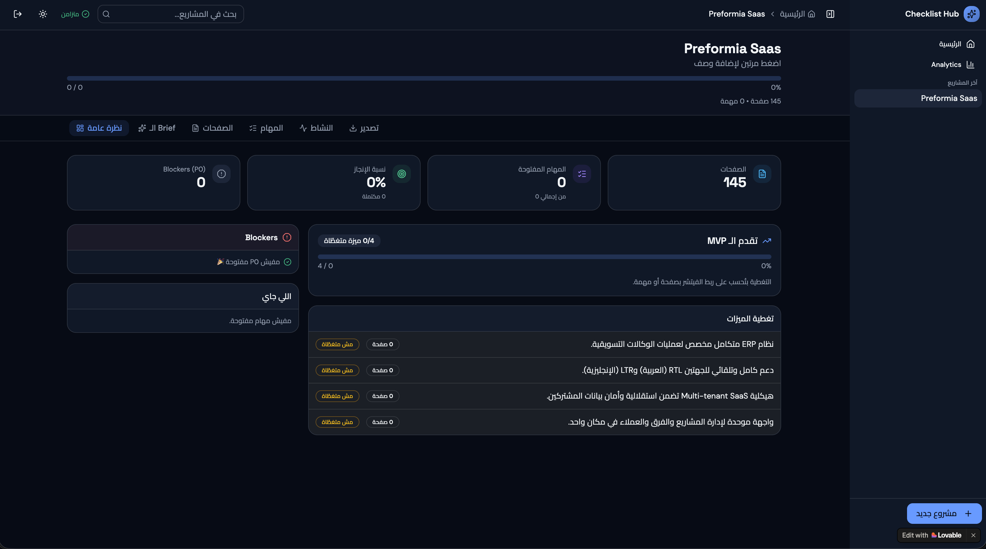Click the breadcrumb chevron separator
The width and height of the screenshot is (986, 549).
(x=773, y=14)
